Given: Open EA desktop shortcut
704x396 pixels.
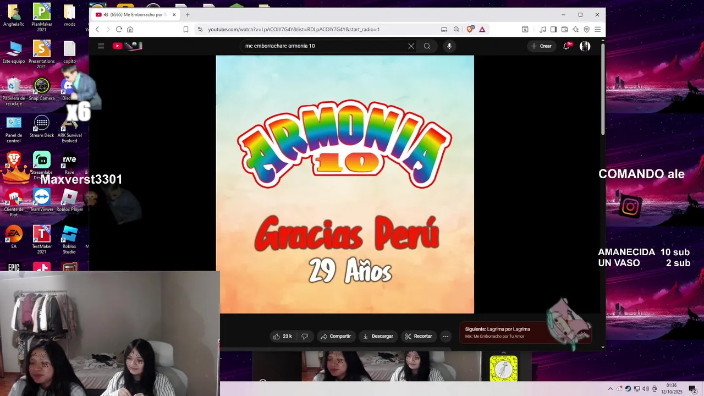Looking at the screenshot, I should coord(14,237).
